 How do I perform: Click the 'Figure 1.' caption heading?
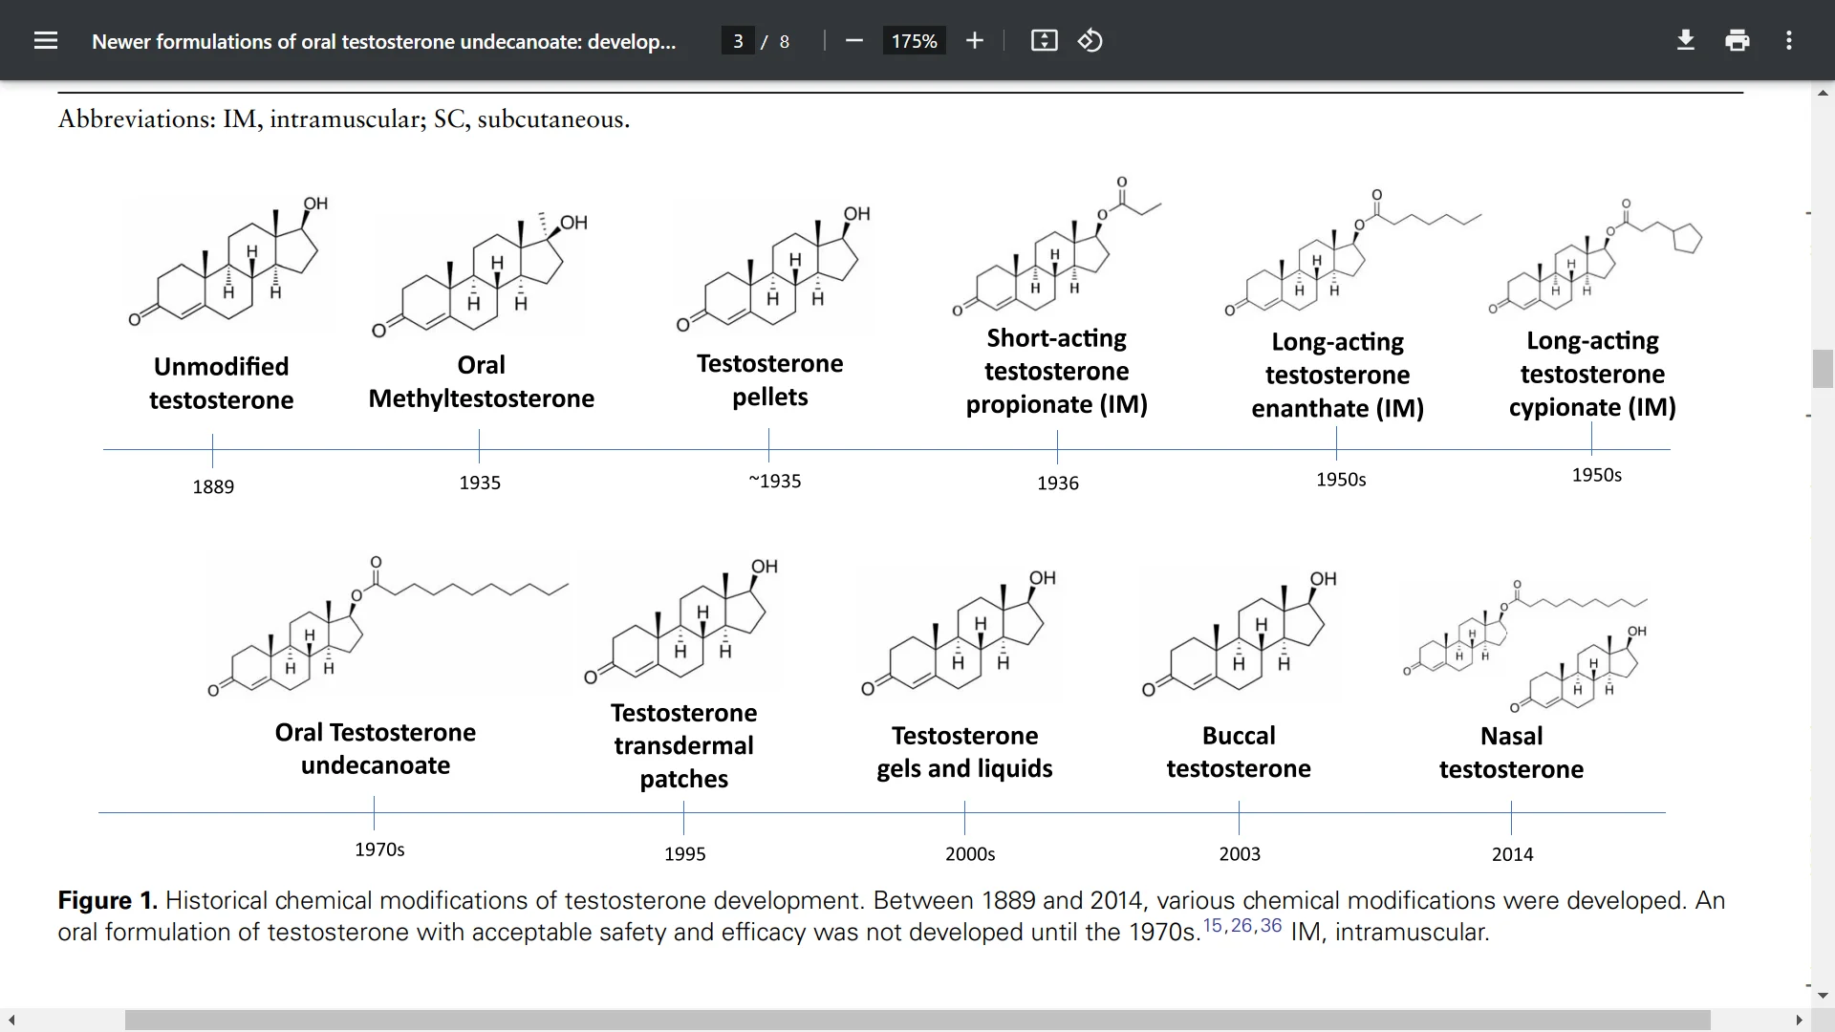(107, 900)
